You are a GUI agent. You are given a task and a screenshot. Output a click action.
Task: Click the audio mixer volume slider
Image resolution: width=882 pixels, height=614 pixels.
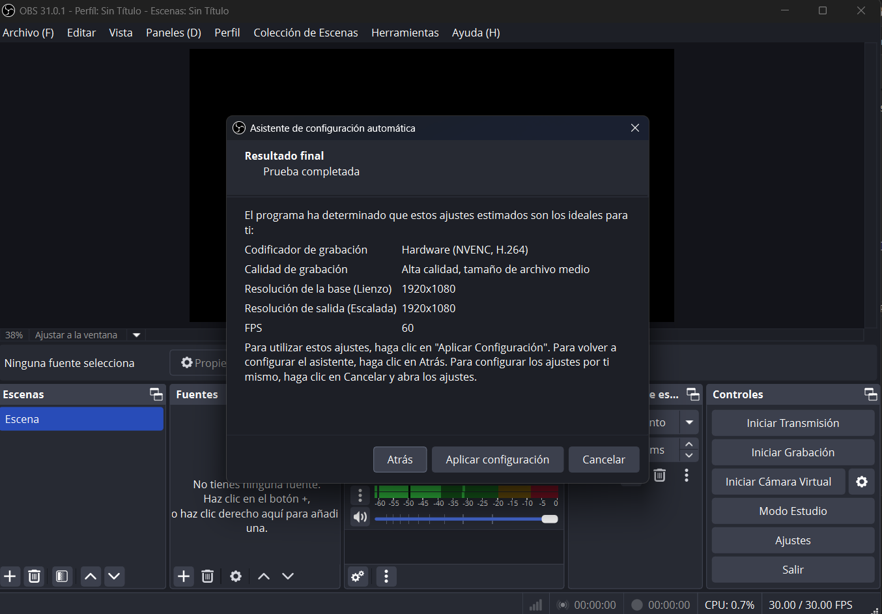(466, 519)
